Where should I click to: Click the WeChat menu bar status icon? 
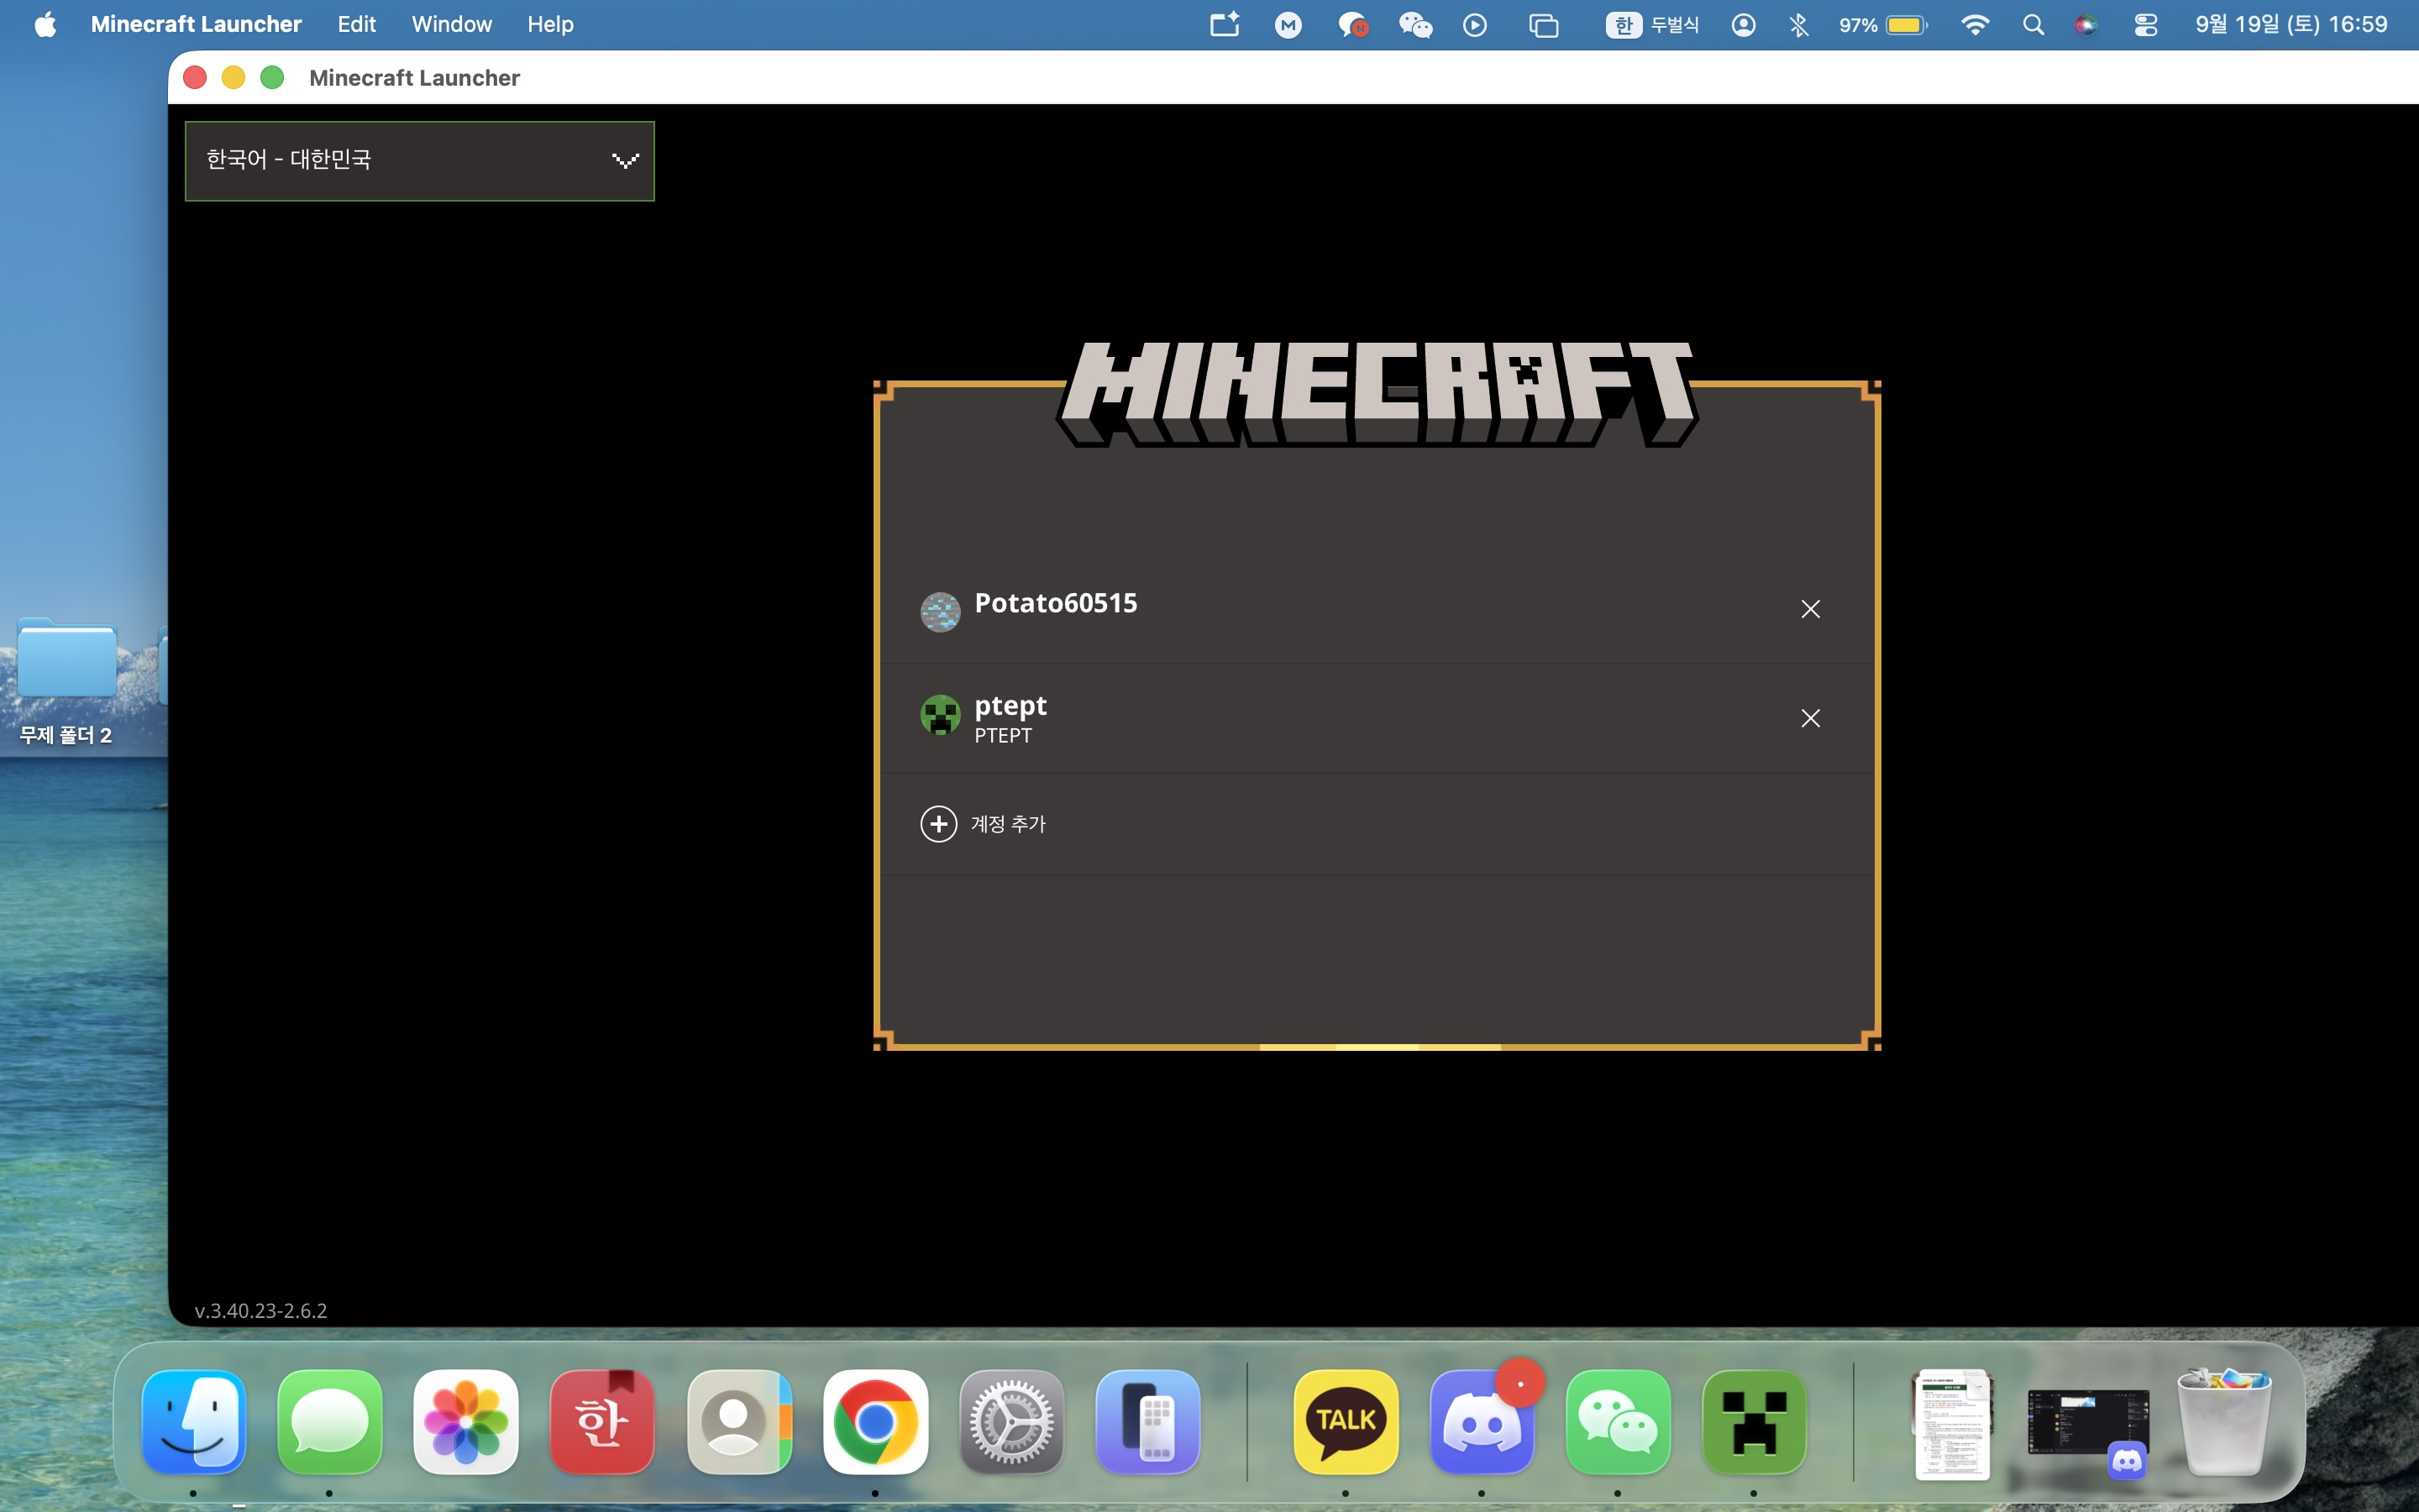coord(1414,25)
